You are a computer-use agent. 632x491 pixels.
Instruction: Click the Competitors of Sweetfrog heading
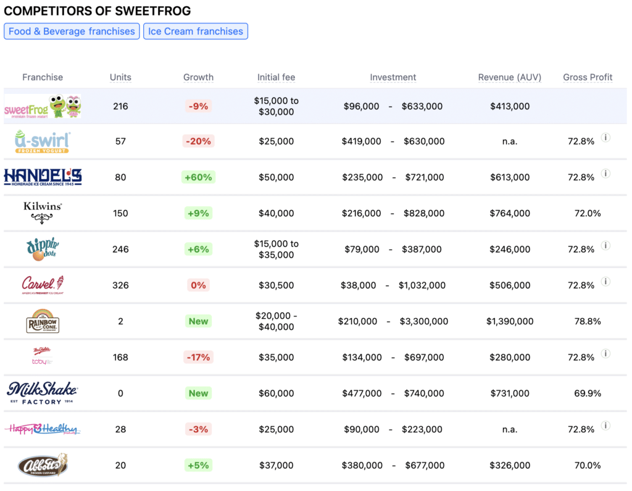98,11
